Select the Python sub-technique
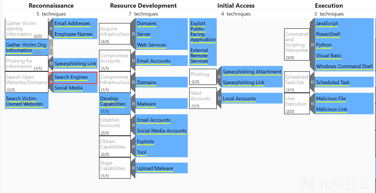 pyautogui.click(x=344, y=45)
